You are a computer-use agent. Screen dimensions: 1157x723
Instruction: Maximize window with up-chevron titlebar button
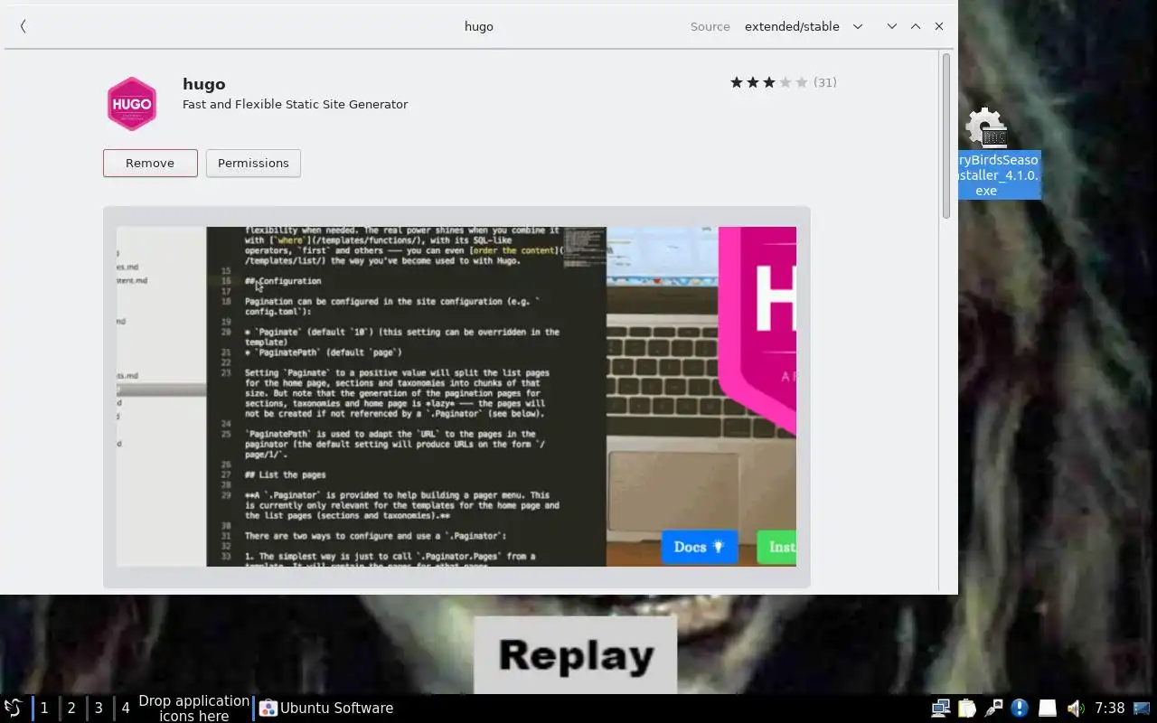tap(916, 26)
